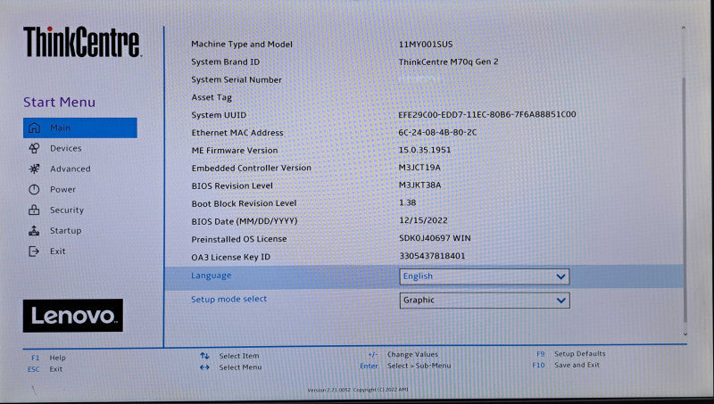Open the Setup mode select Graphic dropdown
The width and height of the screenshot is (714, 404).
[x=485, y=301]
